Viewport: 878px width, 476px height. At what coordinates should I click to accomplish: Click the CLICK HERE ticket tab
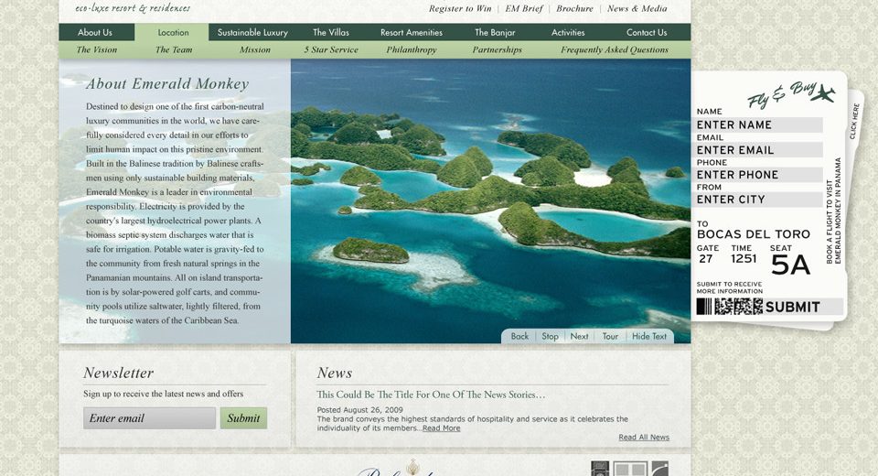pos(854,121)
